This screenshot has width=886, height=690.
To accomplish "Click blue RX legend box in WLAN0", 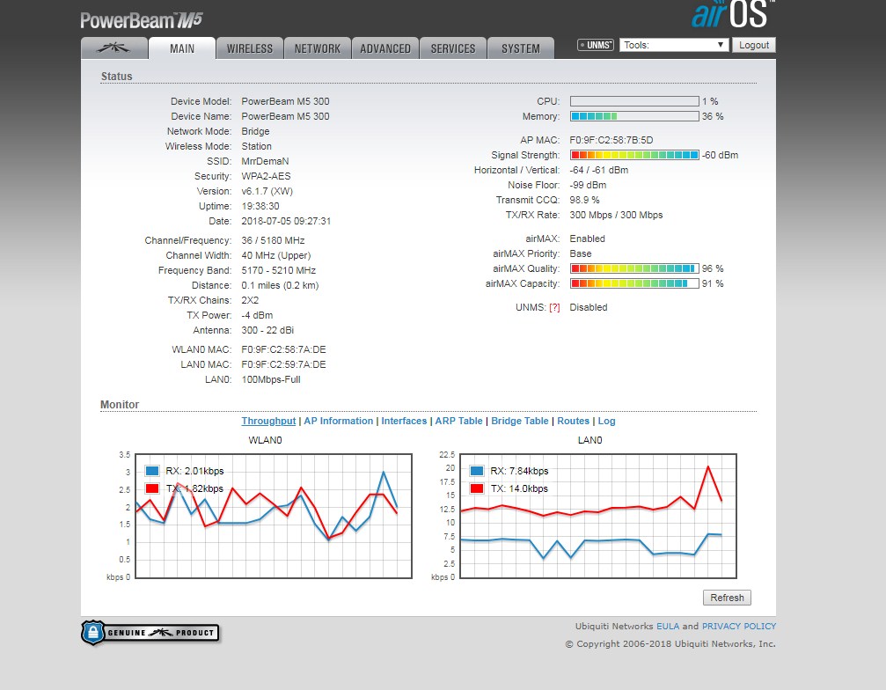I will pyautogui.click(x=152, y=471).
